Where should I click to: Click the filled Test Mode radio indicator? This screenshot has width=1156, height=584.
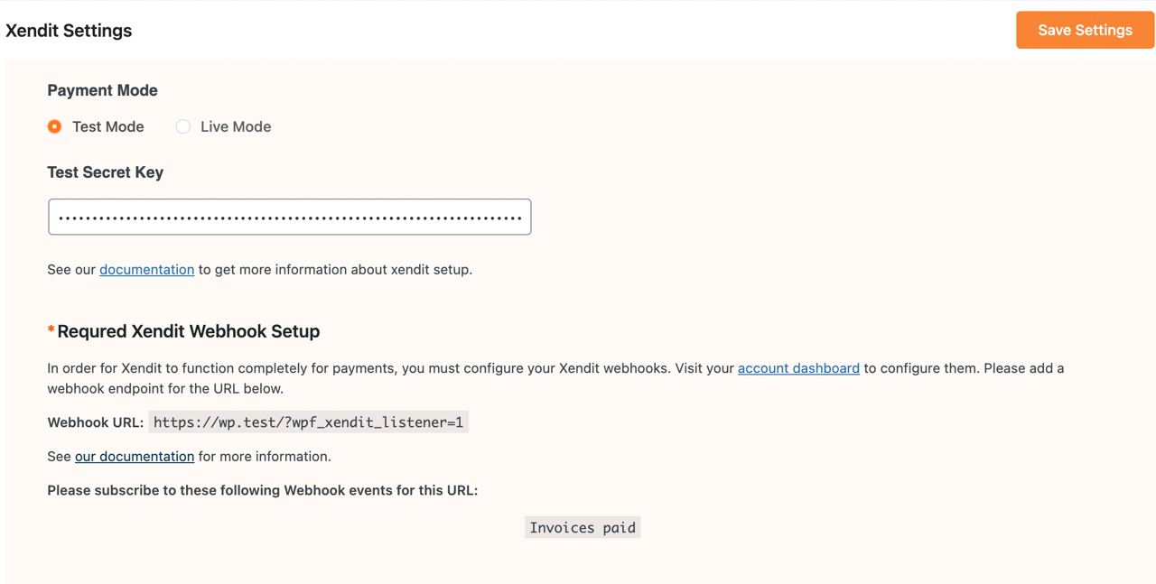click(55, 126)
